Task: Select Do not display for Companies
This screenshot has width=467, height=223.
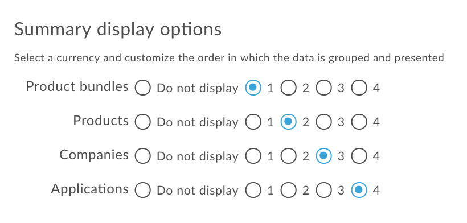Action: [x=142, y=156]
